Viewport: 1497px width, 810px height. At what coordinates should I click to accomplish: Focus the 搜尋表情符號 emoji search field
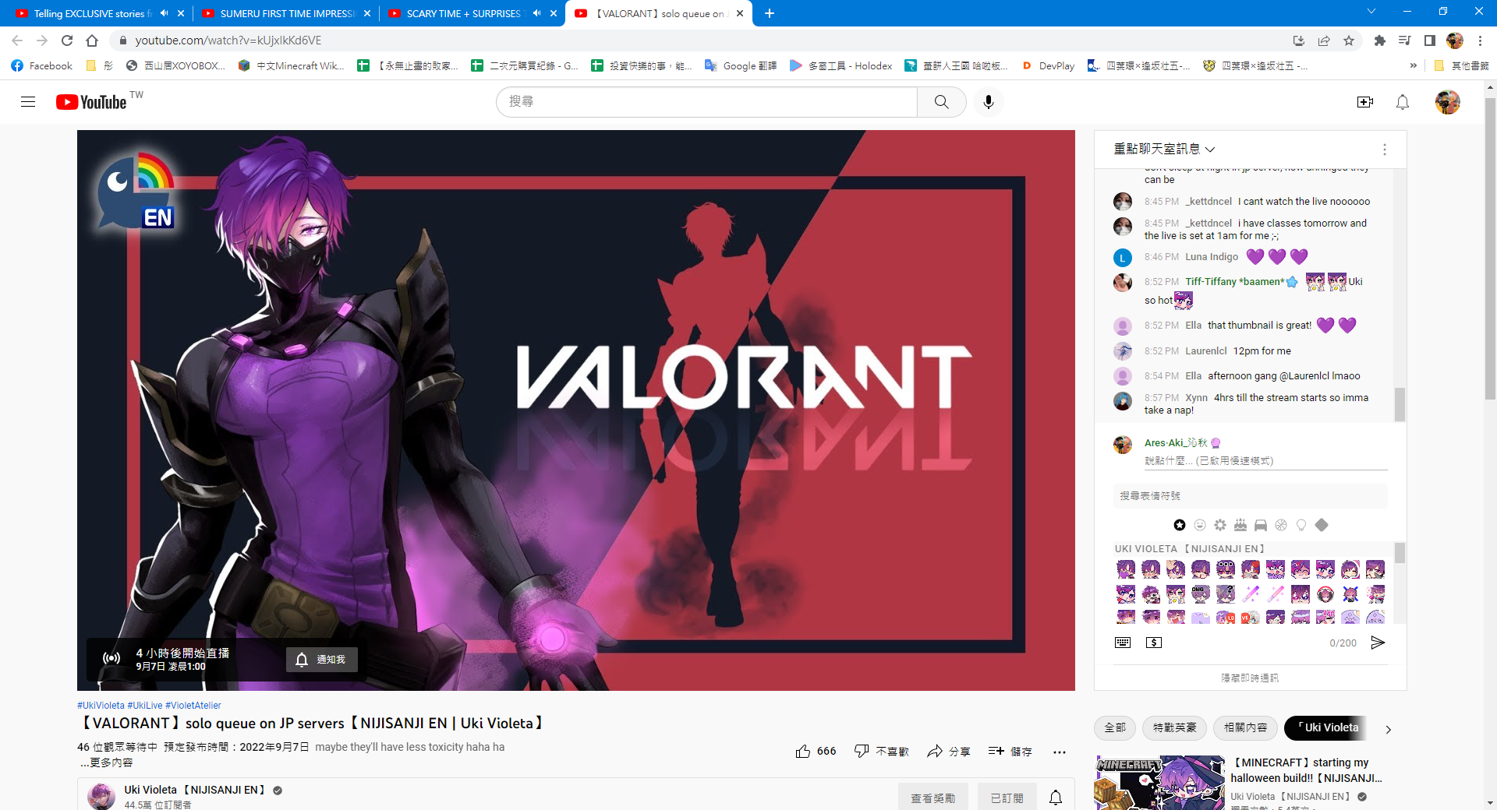[x=1250, y=495]
